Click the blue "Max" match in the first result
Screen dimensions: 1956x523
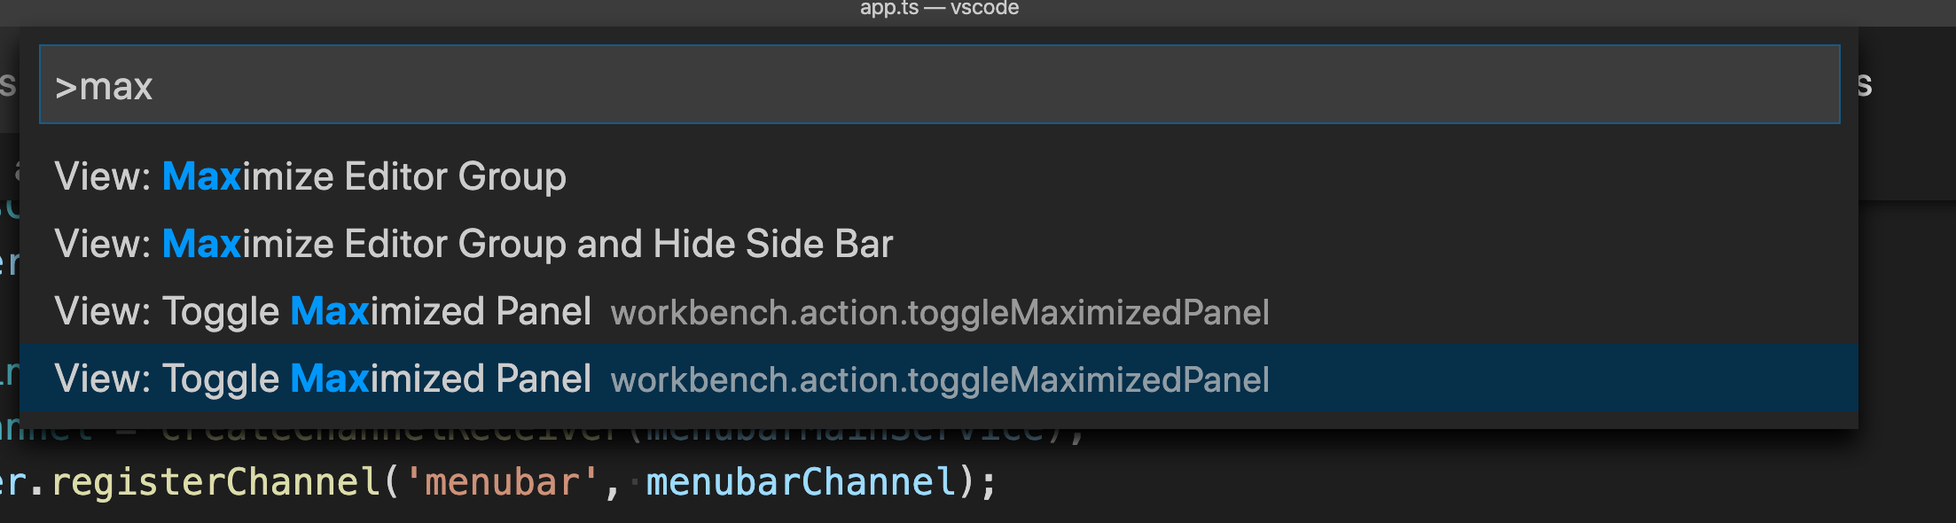point(202,176)
